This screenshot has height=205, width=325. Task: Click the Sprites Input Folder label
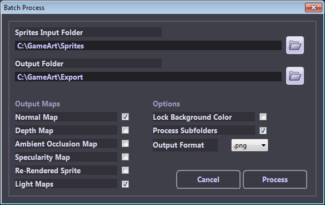point(88,32)
